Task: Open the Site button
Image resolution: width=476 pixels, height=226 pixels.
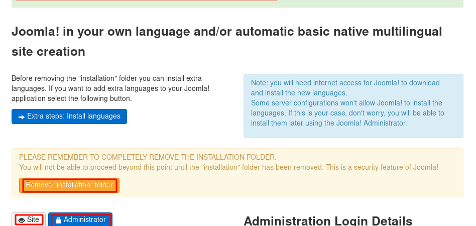Action: tap(29, 219)
